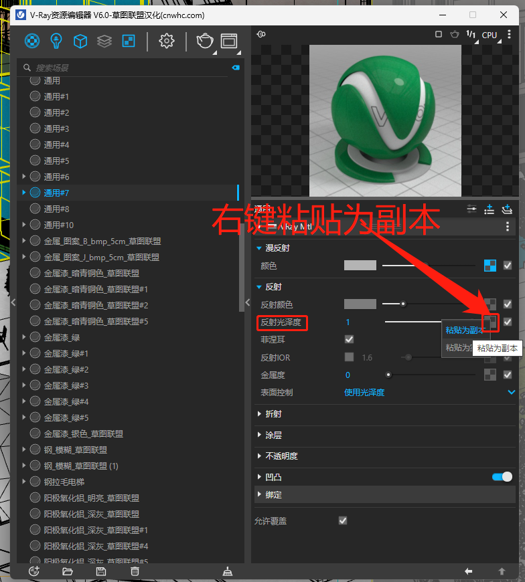Click the asset list vertical scrollbar

pos(242,267)
